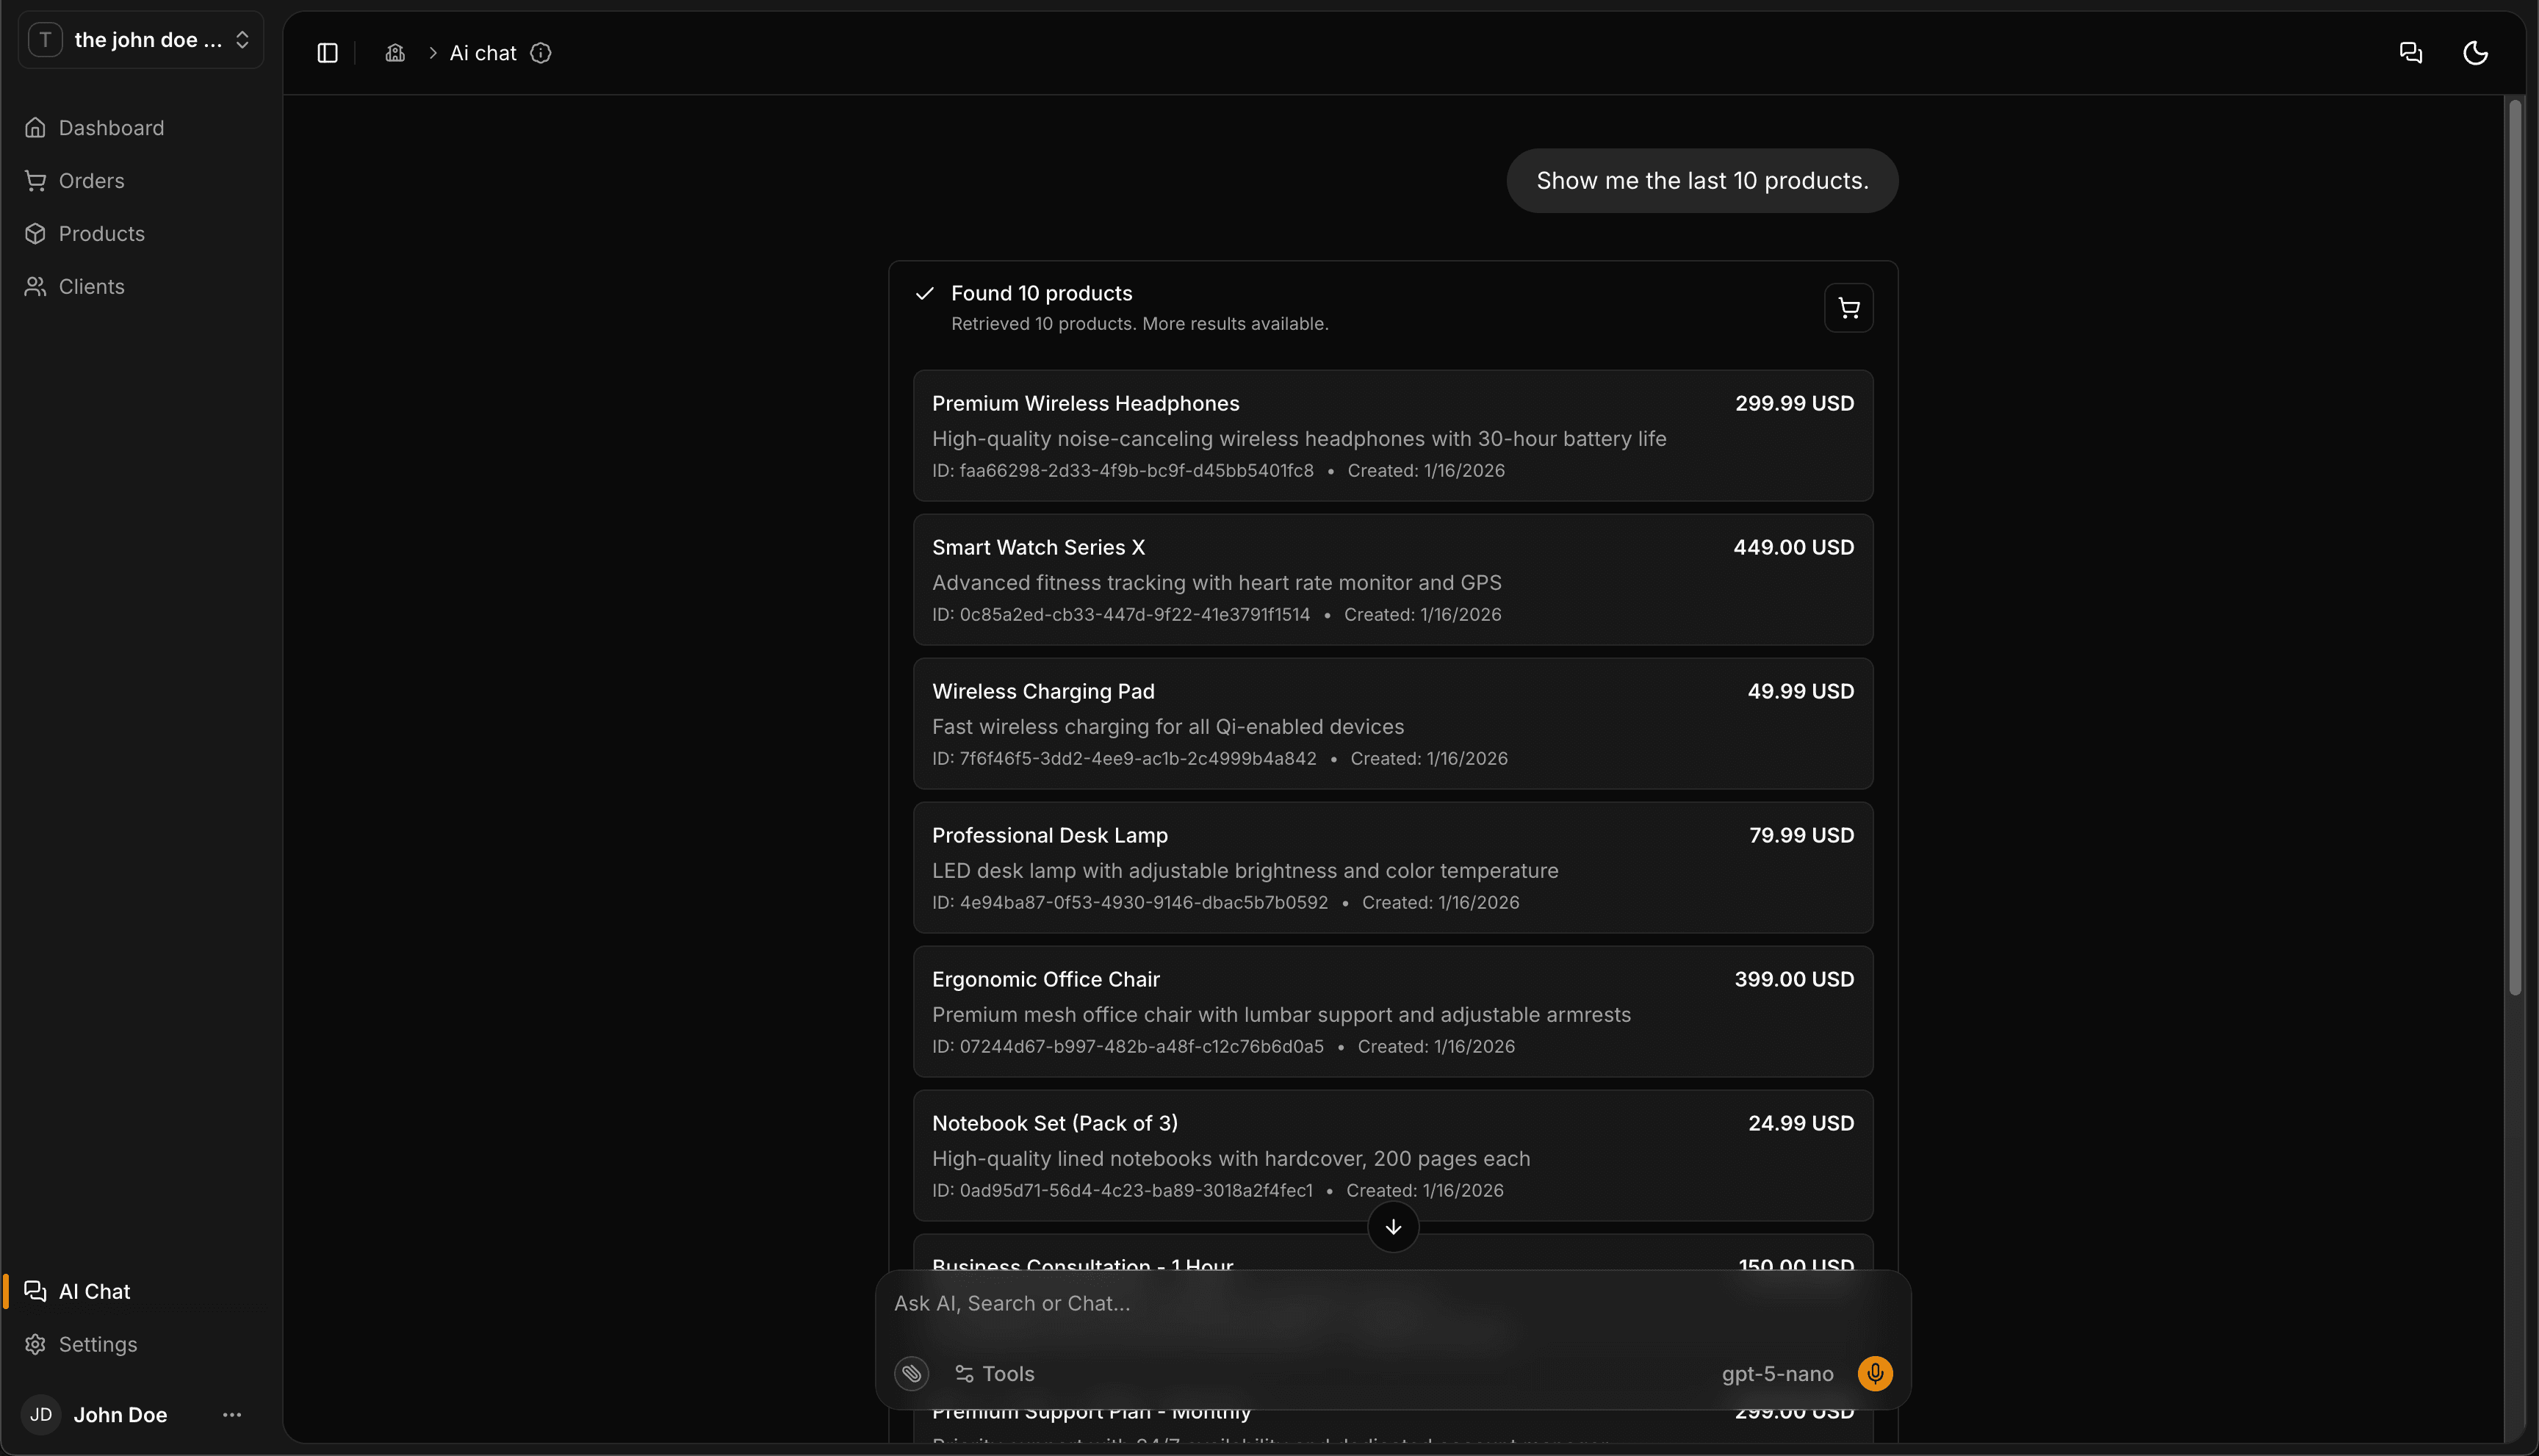Toggle the sidebar collapse icon
Viewport: 2539px width, 1456px height.
click(326, 52)
